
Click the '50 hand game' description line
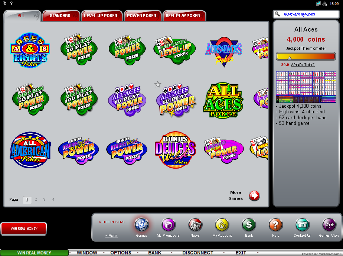[293, 123]
